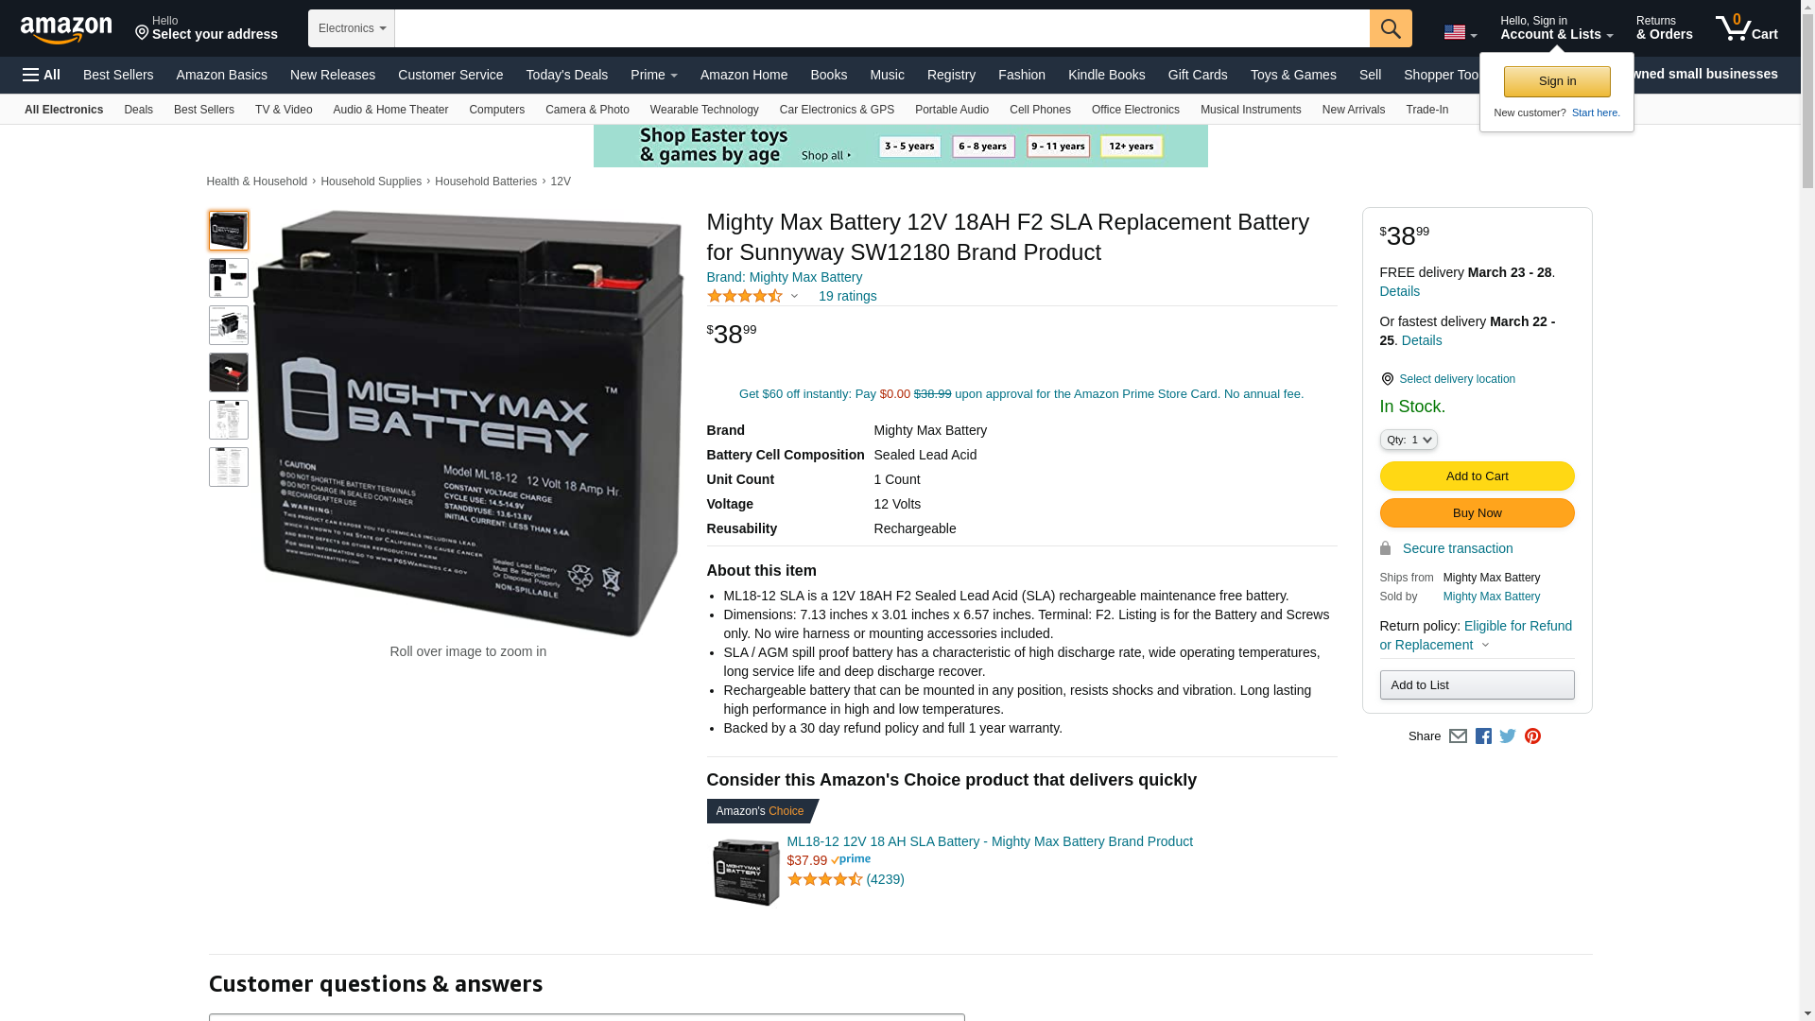Screen dimensions: 1815x1021
Task: Click into the Amazon search field
Action: [x=882, y=28]
